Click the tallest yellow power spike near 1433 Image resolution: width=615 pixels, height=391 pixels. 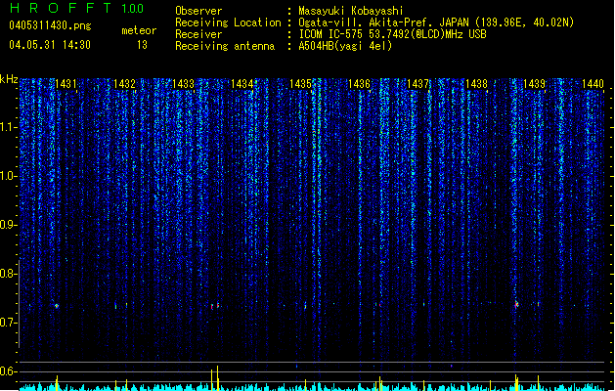pyautogui.click(x=218, y=378)
